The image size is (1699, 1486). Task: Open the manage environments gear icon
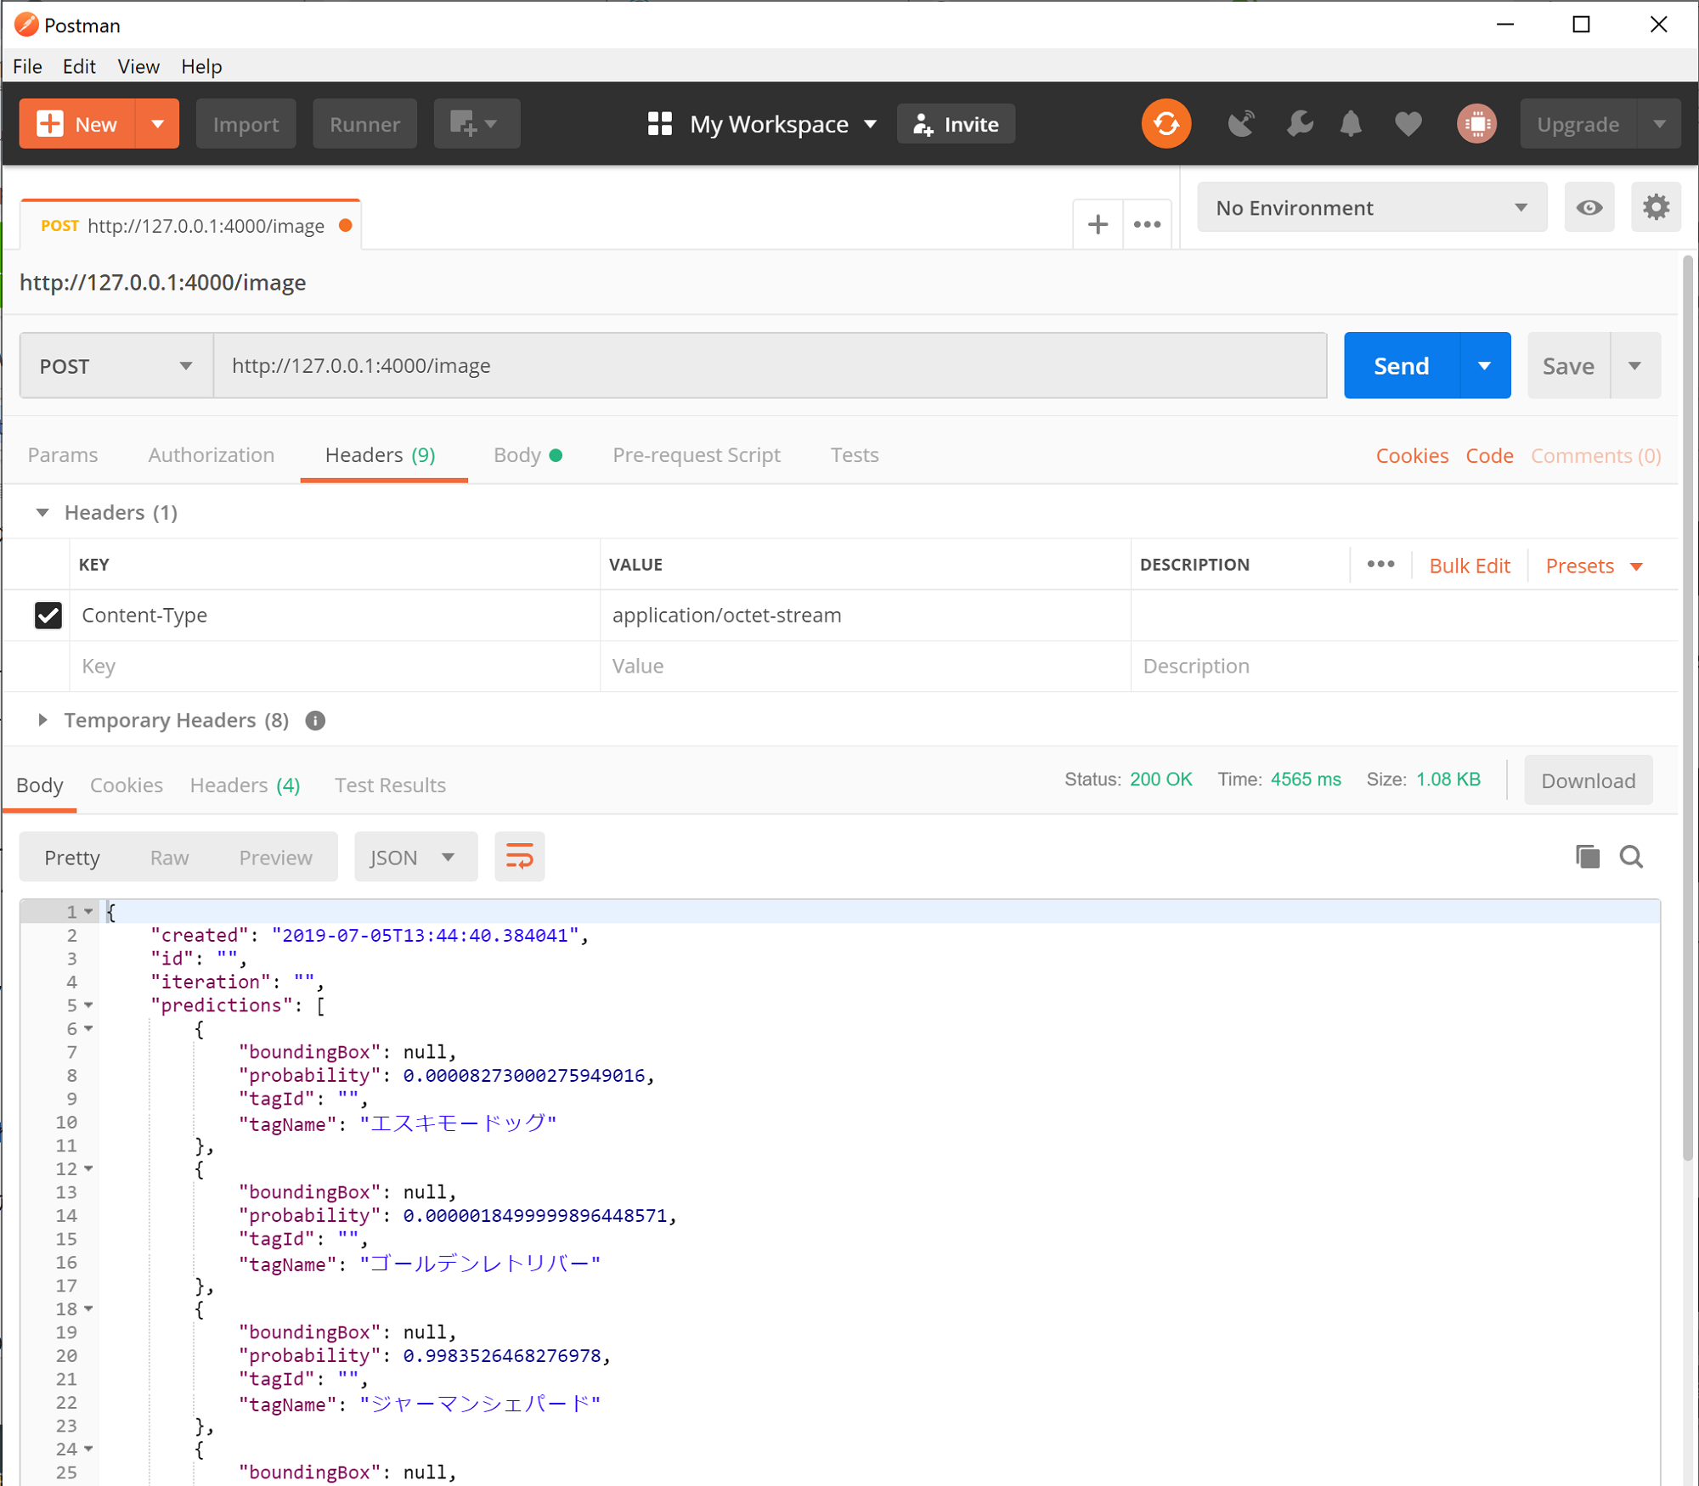1655,207
